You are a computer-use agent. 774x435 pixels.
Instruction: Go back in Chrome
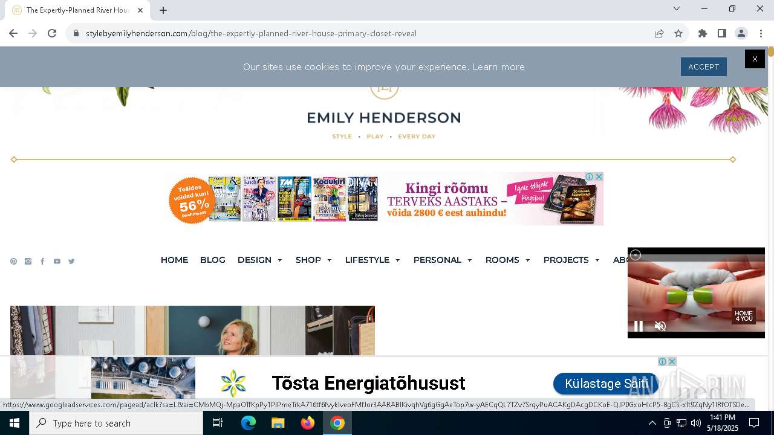13,33
